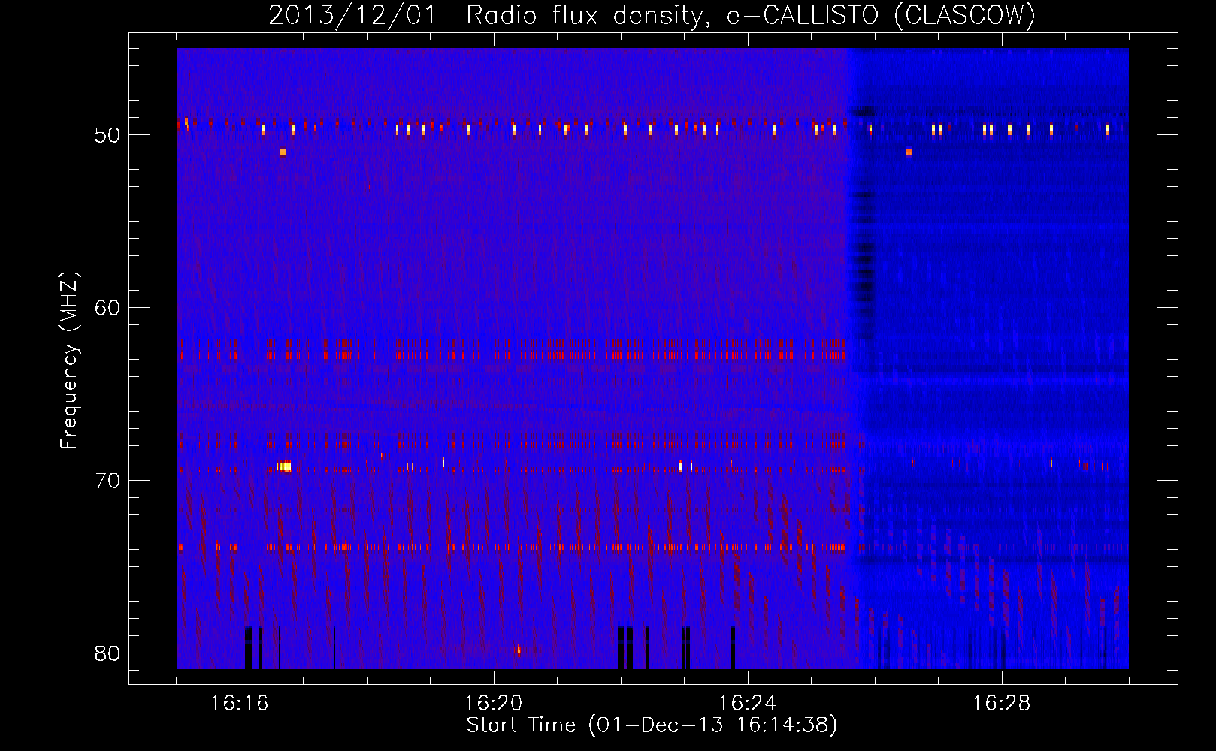The width and height of the screenshot is (1216, 751).
Task: Select the 80 frequency tick label
Action: [x=107, y=653]
